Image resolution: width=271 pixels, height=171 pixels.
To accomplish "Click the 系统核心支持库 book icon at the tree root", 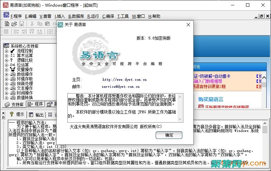I will point(6,46).
